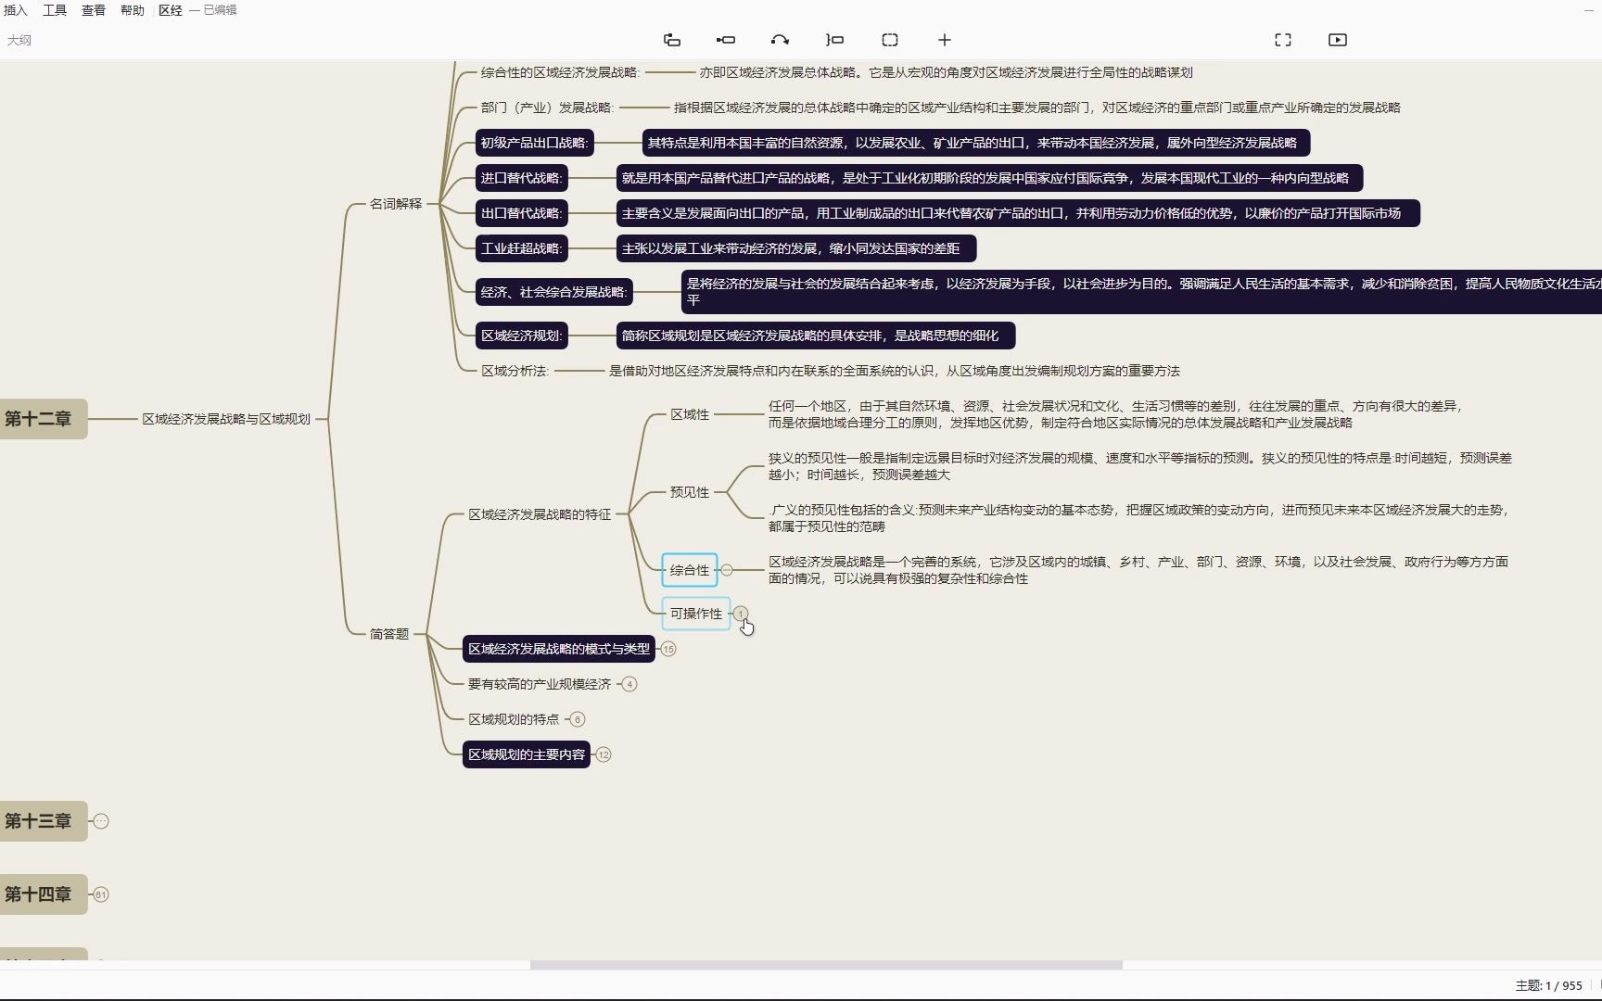Select the 出口替代战略 node
Screen dimensions: 1602x1001
(521, 213)
